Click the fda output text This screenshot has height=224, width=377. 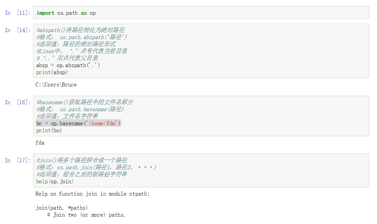(40, 143)
